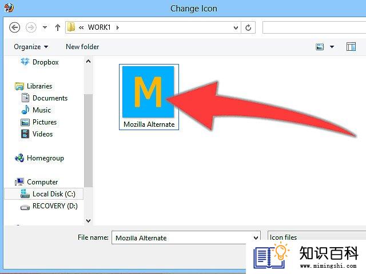Open the view options dropdown arrow
The height and width of the screenshot is (274, 366).
tap(332, 47)
